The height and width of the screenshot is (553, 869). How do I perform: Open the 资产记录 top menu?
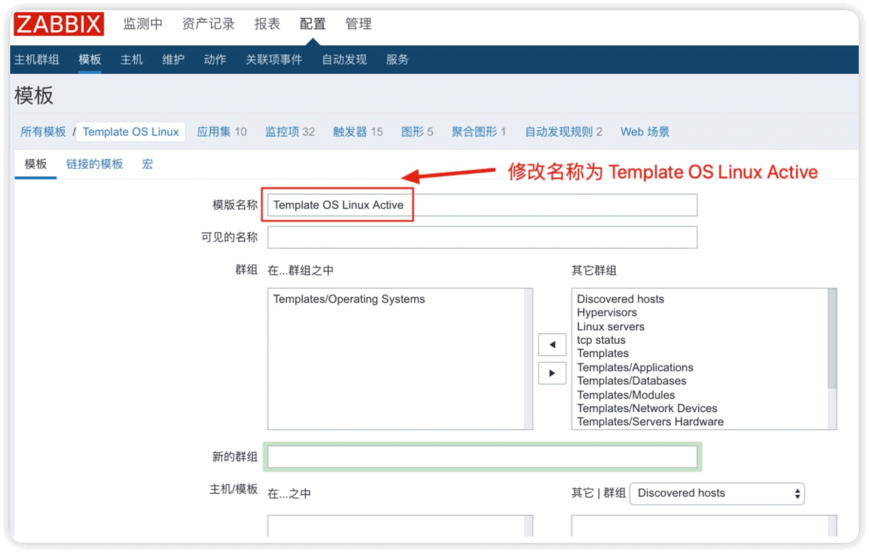[209, 24]
